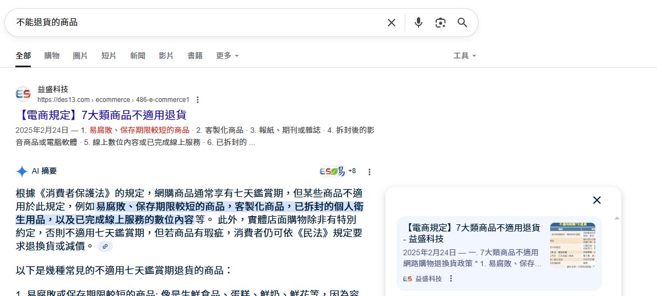Switch to the 圖片 tab
Viewport: 657px width, 296px height.
click(80, 56)
